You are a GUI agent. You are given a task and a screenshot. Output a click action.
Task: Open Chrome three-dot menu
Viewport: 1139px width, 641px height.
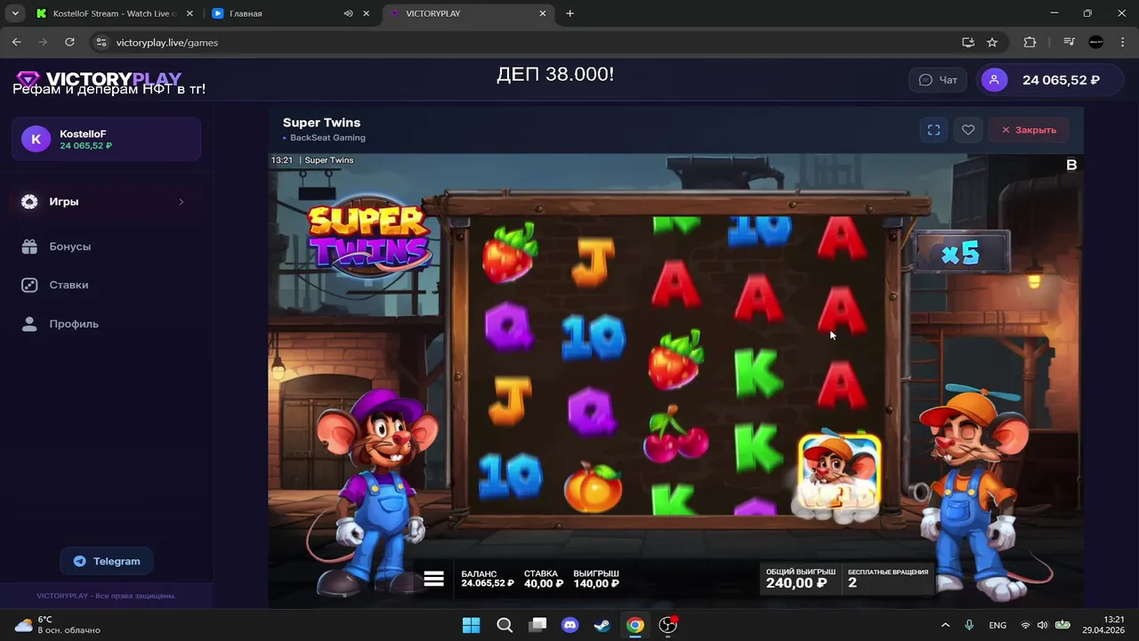[1121, 42]
